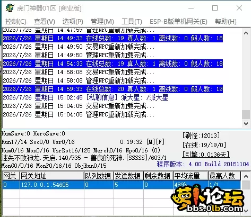
Task: Open the ESP-B版单机网关(E) menu
Action: click(x=178, y=22)
